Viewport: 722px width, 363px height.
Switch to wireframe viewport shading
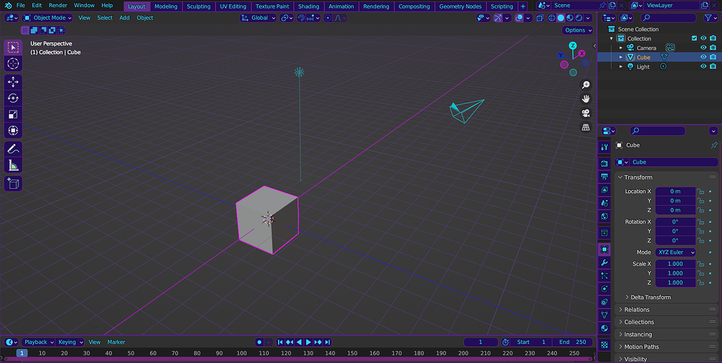tap(552, 18)
